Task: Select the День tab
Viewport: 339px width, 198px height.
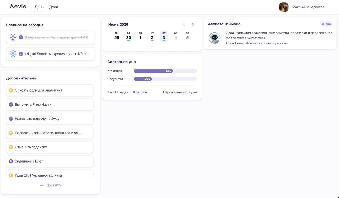Action: click(x=39, y=7)
